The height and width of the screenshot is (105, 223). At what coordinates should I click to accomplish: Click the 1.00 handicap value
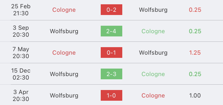195,96
